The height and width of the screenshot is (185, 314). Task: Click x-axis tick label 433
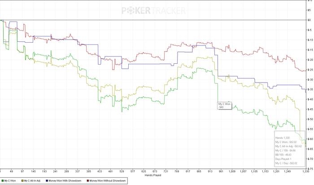(100, 172)
